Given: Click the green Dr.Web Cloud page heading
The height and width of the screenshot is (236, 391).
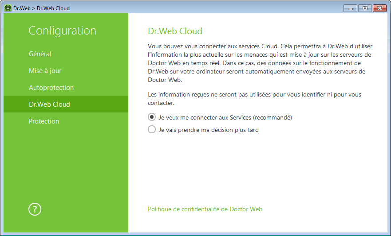Looking at the screenshot, I should [x=175, y=31].
